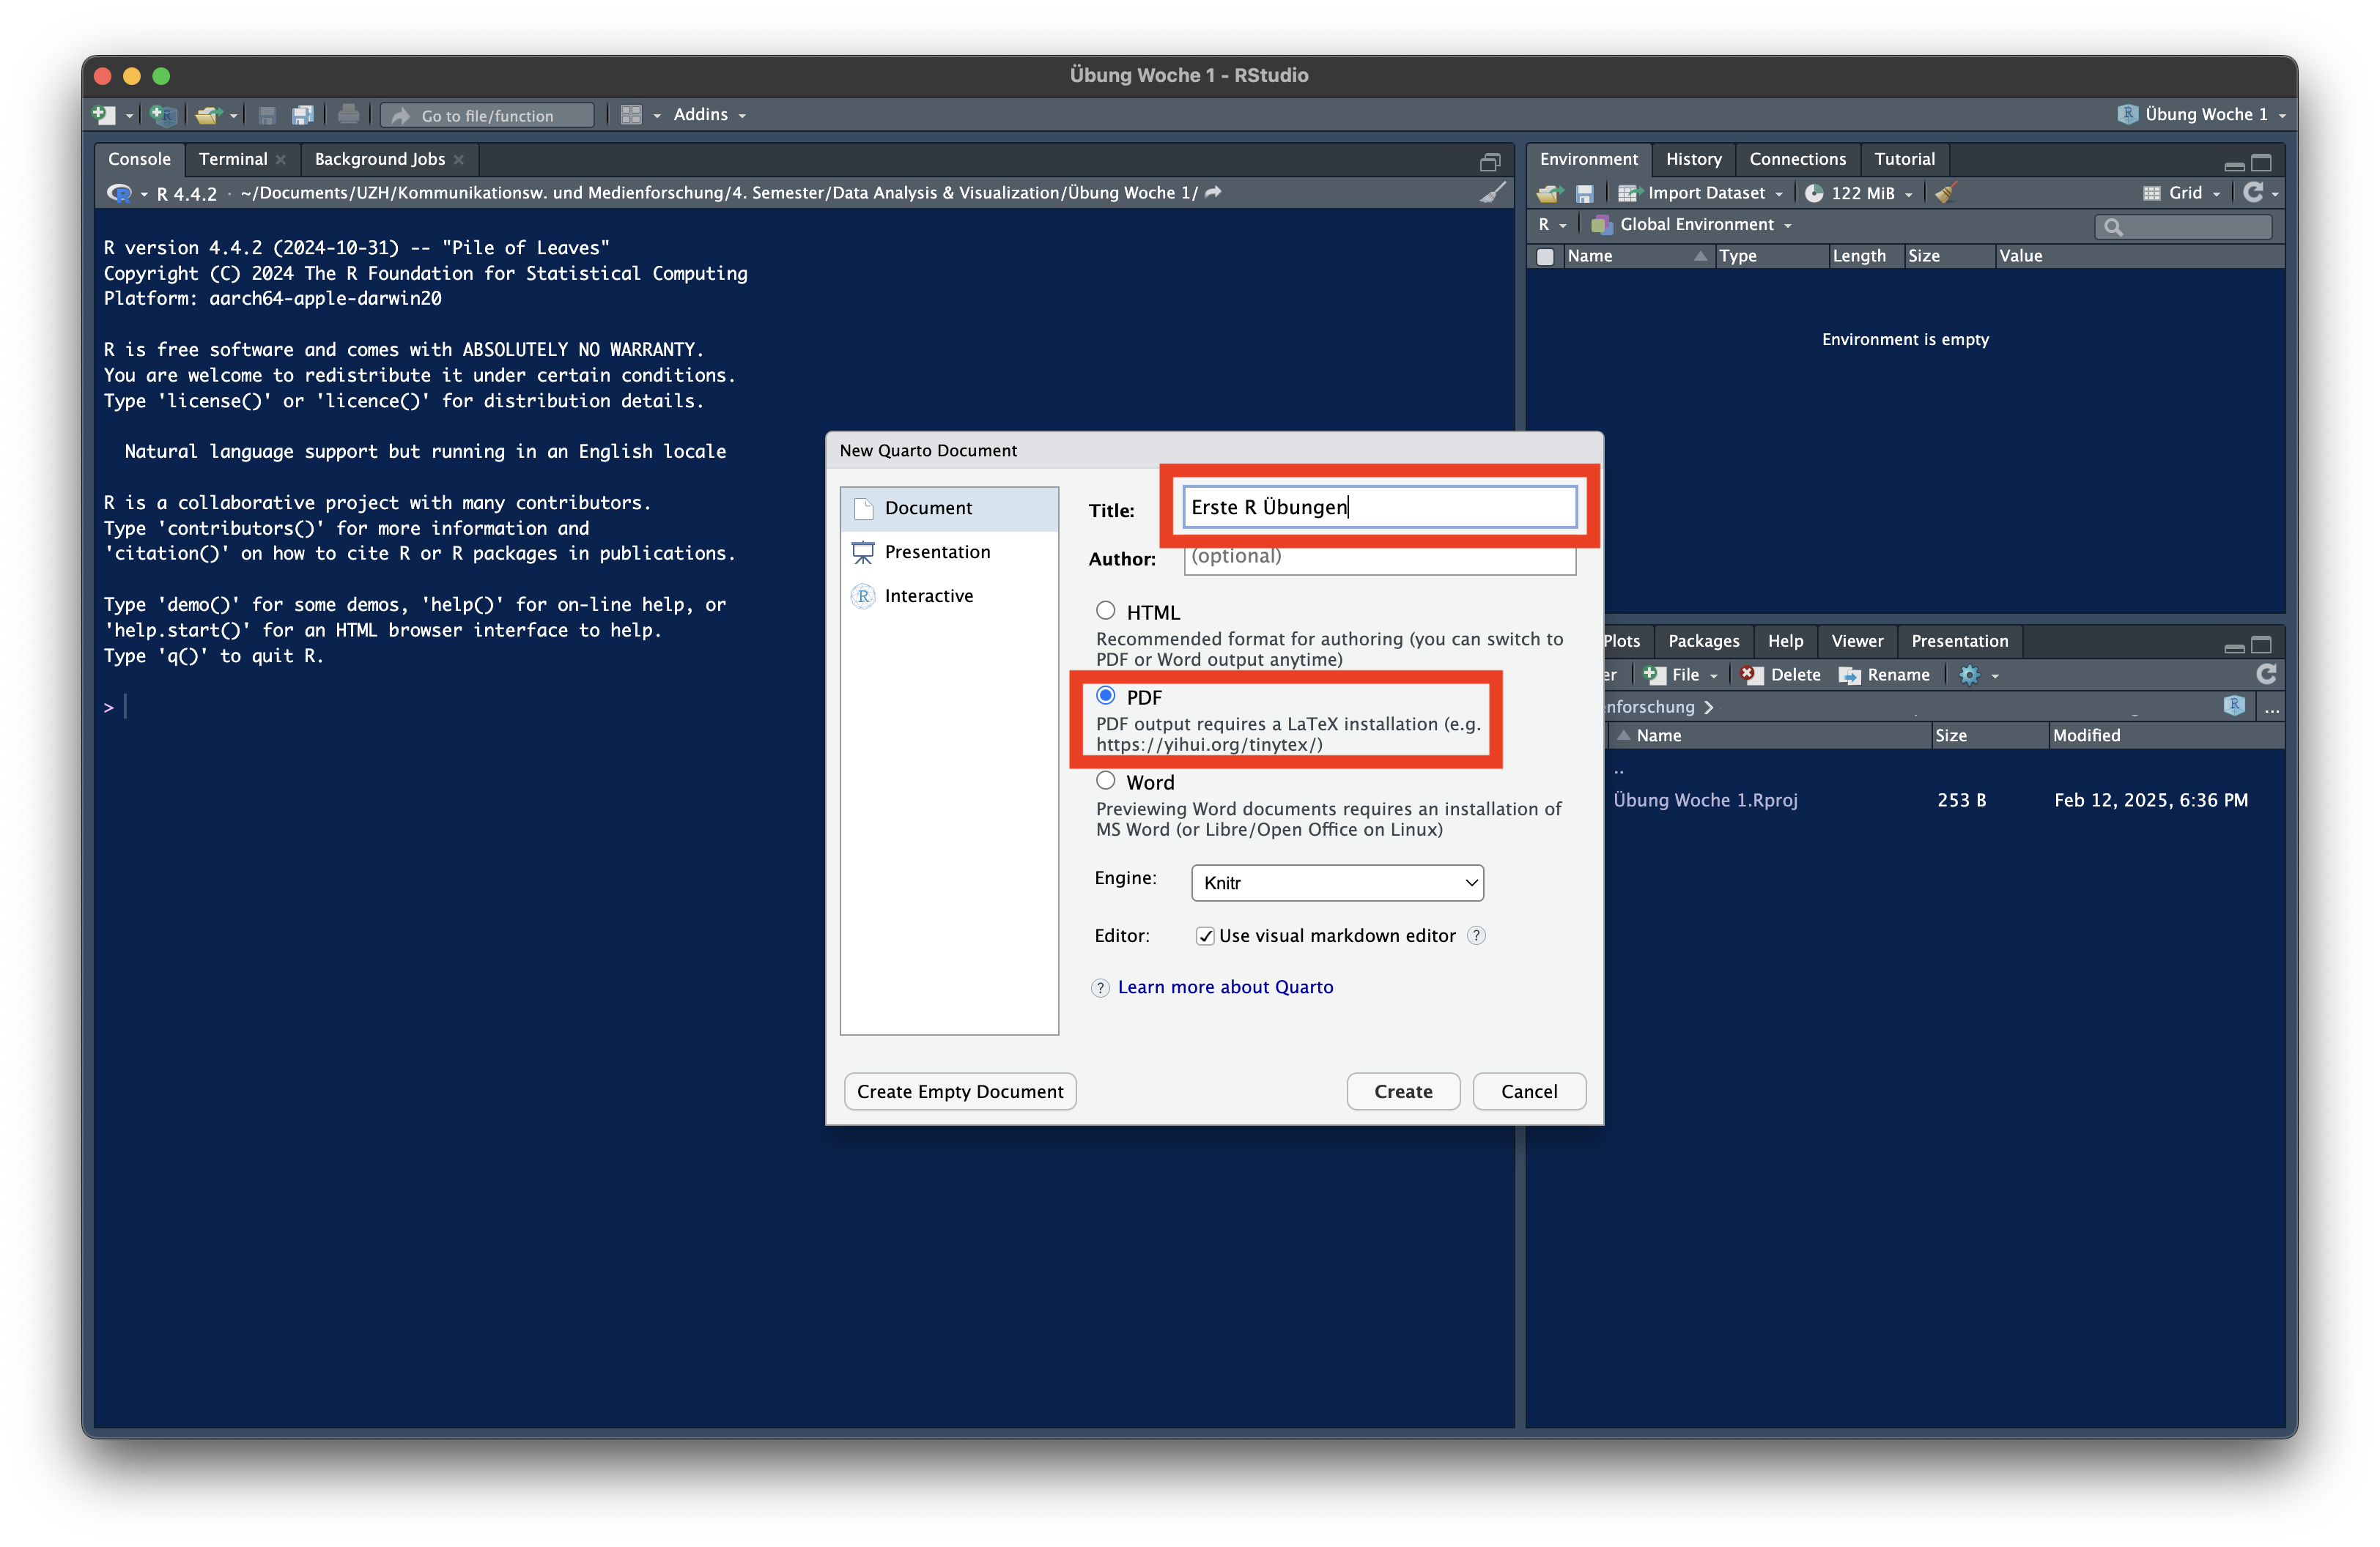Click the Save current document icon in the main toolbar

(267, 115)
